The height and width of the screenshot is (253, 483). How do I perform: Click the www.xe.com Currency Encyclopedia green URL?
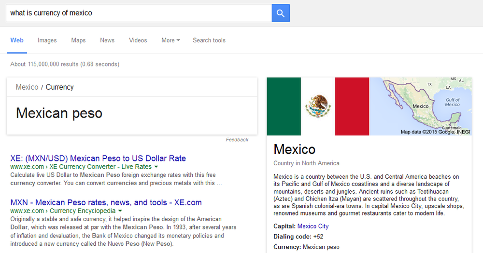click(63, 211)
